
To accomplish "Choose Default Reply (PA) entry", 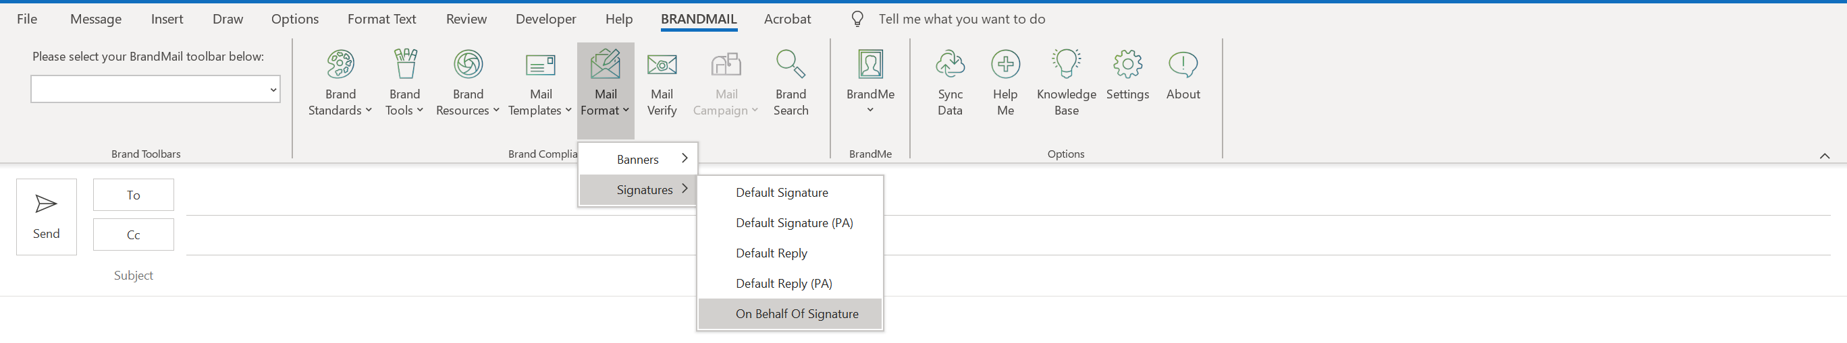I will pos(790,284).
